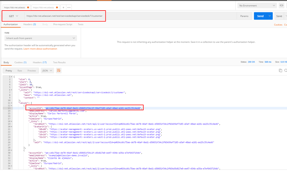The image size is (287, 171).
Task: Click the accountId value on line 30
Action: (x=93, y=153)
